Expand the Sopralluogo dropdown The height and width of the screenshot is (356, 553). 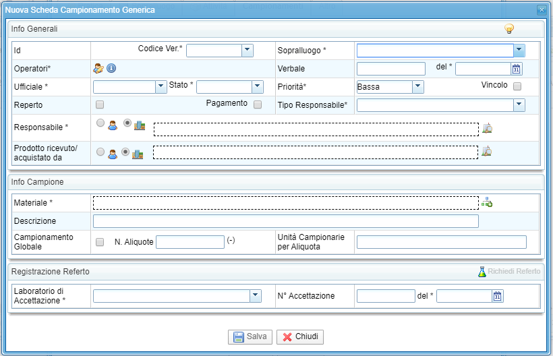tap(519, 51)
